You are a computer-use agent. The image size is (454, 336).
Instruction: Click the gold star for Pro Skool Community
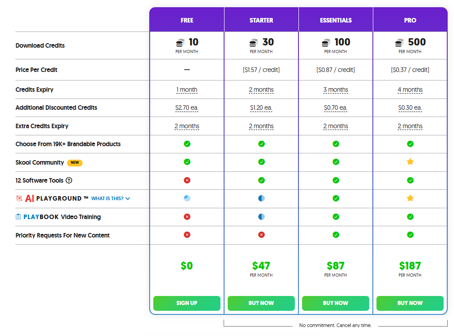410,162
